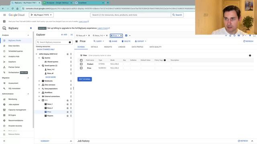Open Disaster recovery under Administration
The width and height of the screenshot is (257, 144).
[15, 126]
